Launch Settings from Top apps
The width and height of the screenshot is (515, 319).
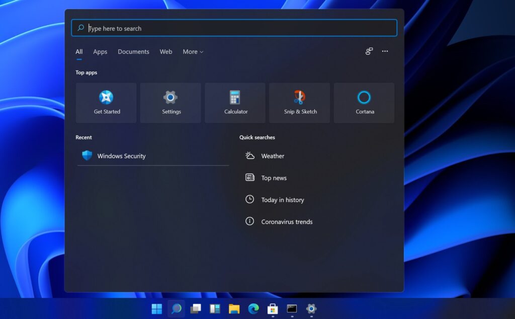pos(171,103)
